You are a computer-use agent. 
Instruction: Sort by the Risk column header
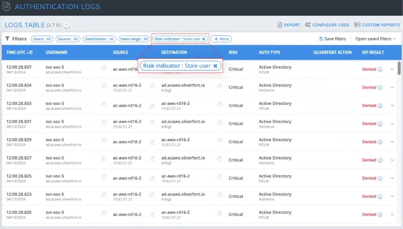point(233,52)
